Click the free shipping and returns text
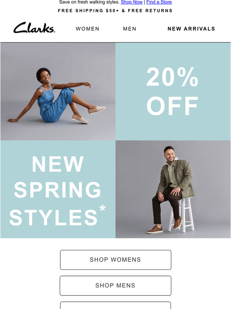 point(115,11)
